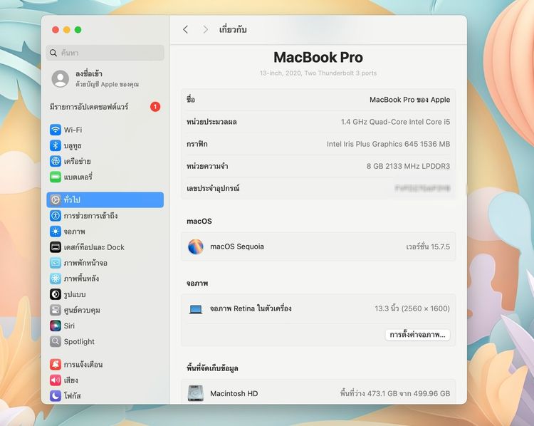Open the Spotlight magnifier icon
534x426 pixels.
tap(55, 341)
